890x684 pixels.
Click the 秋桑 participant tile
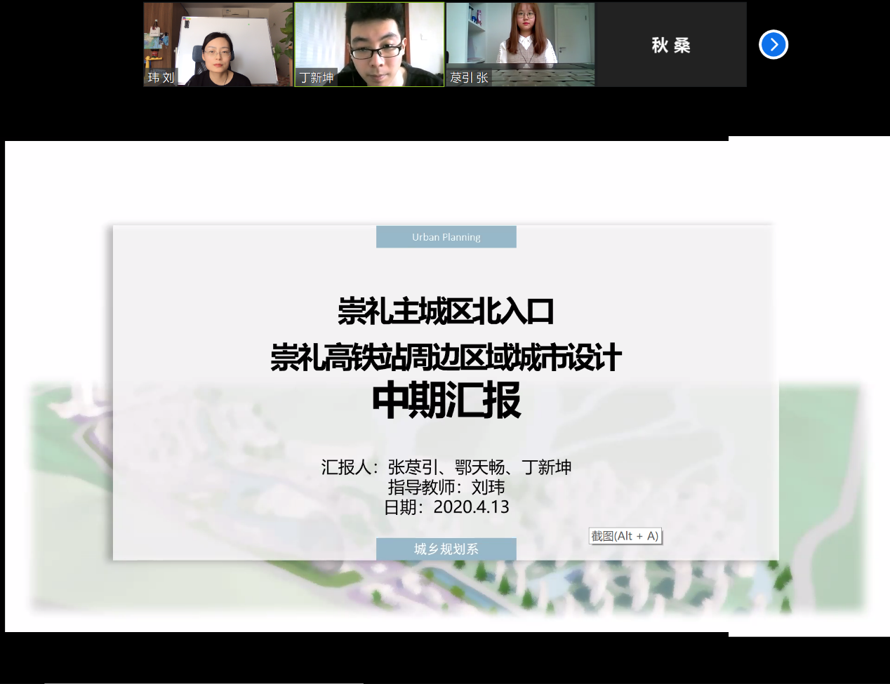[x=670, y=45]
